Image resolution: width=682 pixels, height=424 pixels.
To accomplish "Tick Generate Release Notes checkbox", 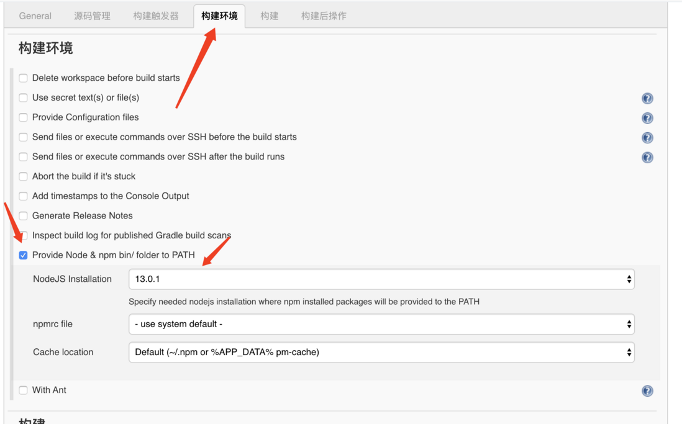I will coord(23,215).
